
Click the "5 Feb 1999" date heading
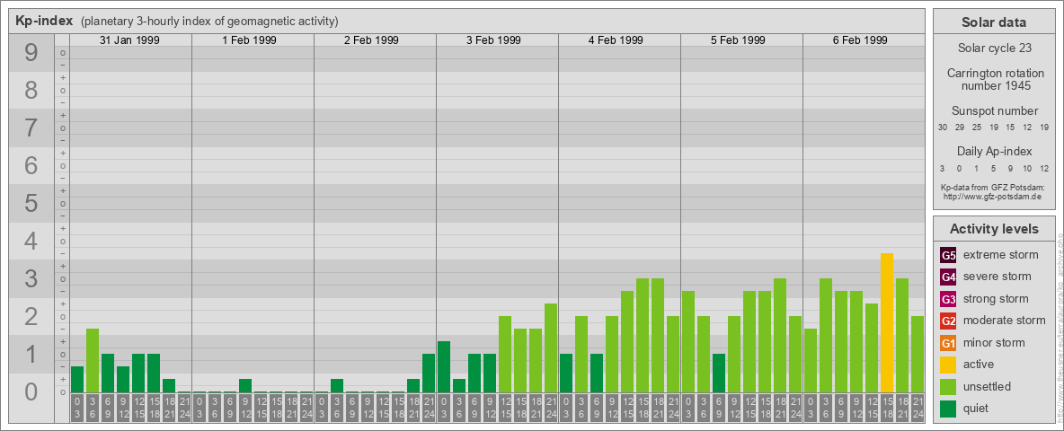pos(738,40)
